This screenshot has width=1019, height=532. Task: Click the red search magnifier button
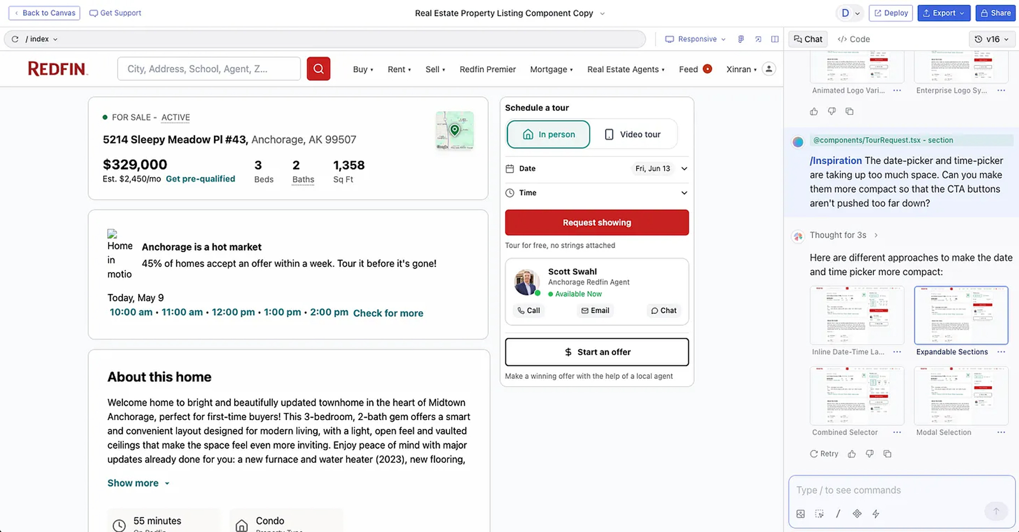tap(318, 69)
